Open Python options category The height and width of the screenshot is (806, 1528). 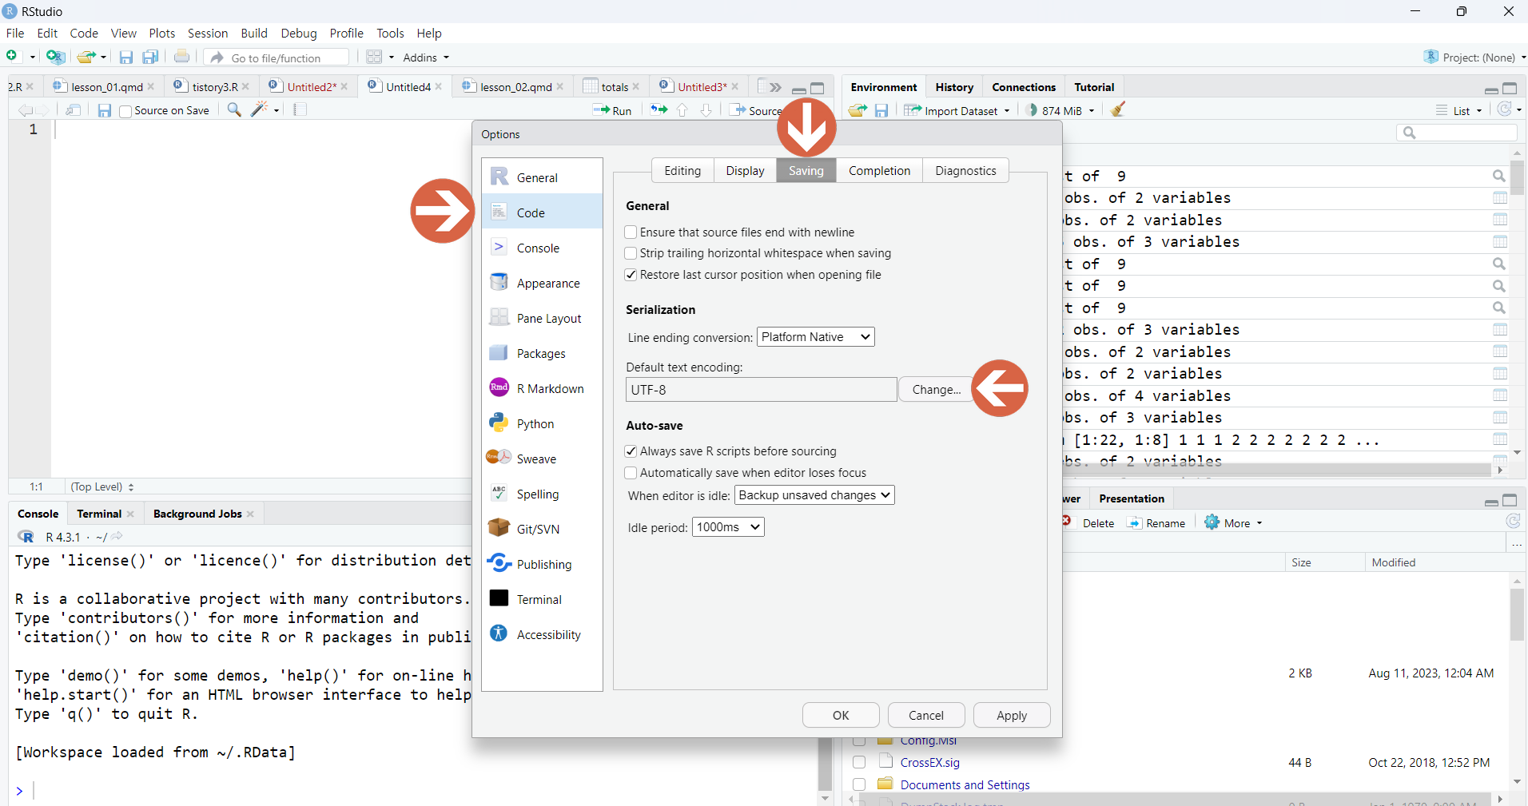point(542,423)
